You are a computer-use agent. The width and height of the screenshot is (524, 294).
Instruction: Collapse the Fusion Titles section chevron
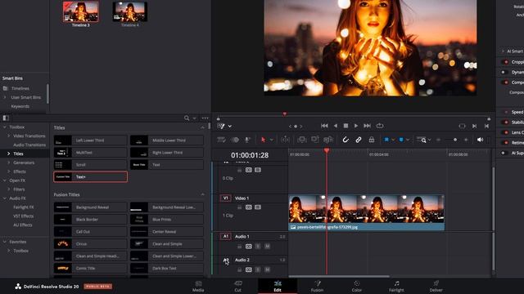click(202, 194)
